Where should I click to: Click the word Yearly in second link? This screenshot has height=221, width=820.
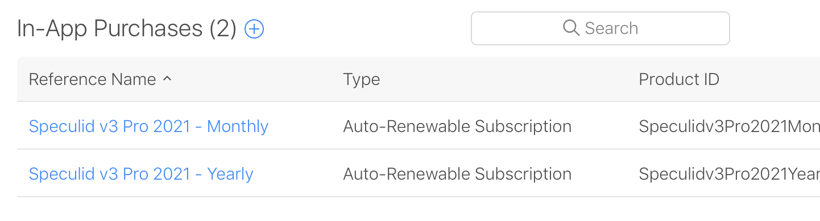[230, 174]
